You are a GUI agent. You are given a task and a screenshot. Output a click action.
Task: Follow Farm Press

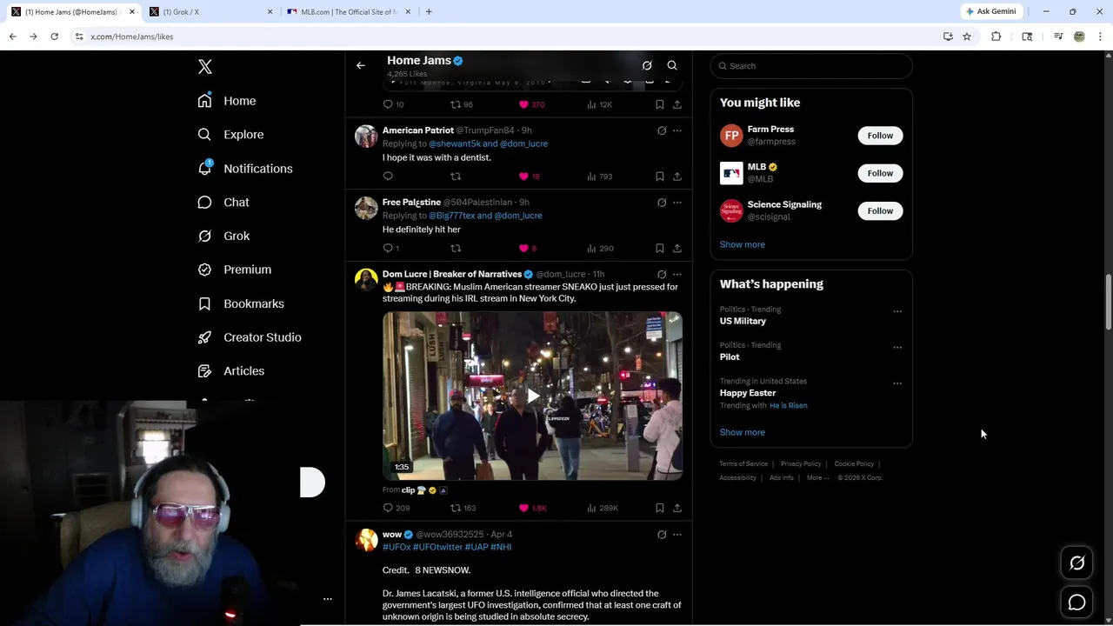pyautogui.click(x=880, y=136)
